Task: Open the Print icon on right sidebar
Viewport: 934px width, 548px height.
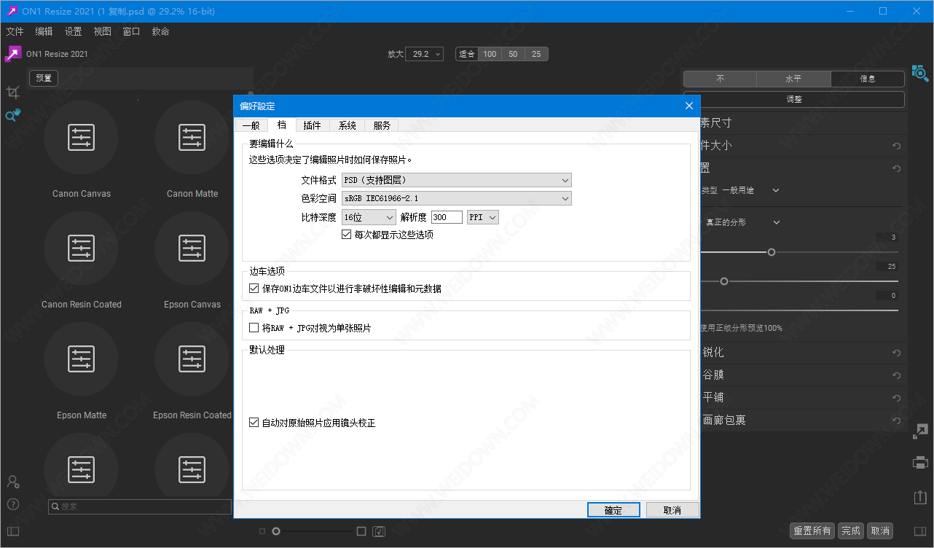Action: click(920, 463)
